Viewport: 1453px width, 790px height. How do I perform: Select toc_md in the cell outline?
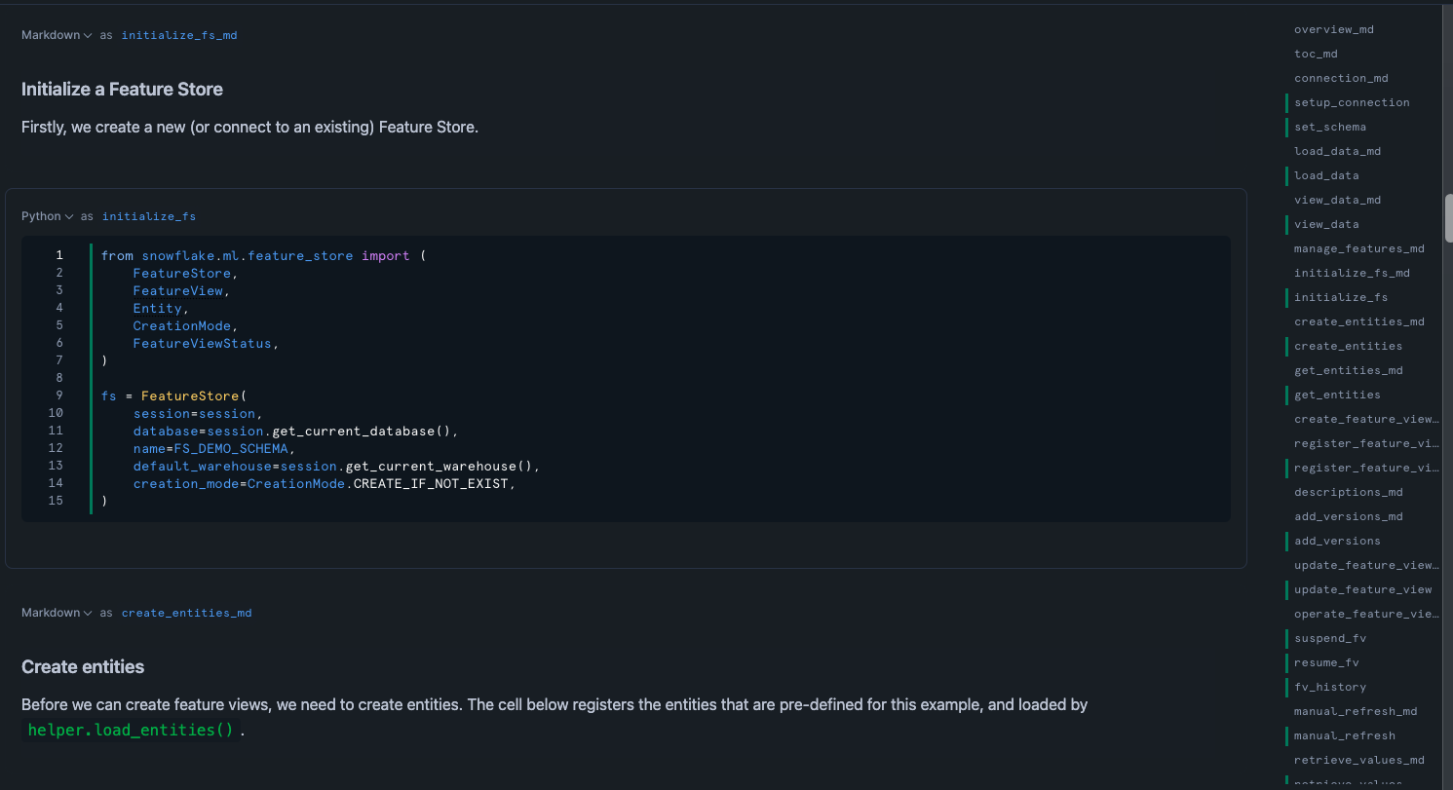pos(1316,54)
